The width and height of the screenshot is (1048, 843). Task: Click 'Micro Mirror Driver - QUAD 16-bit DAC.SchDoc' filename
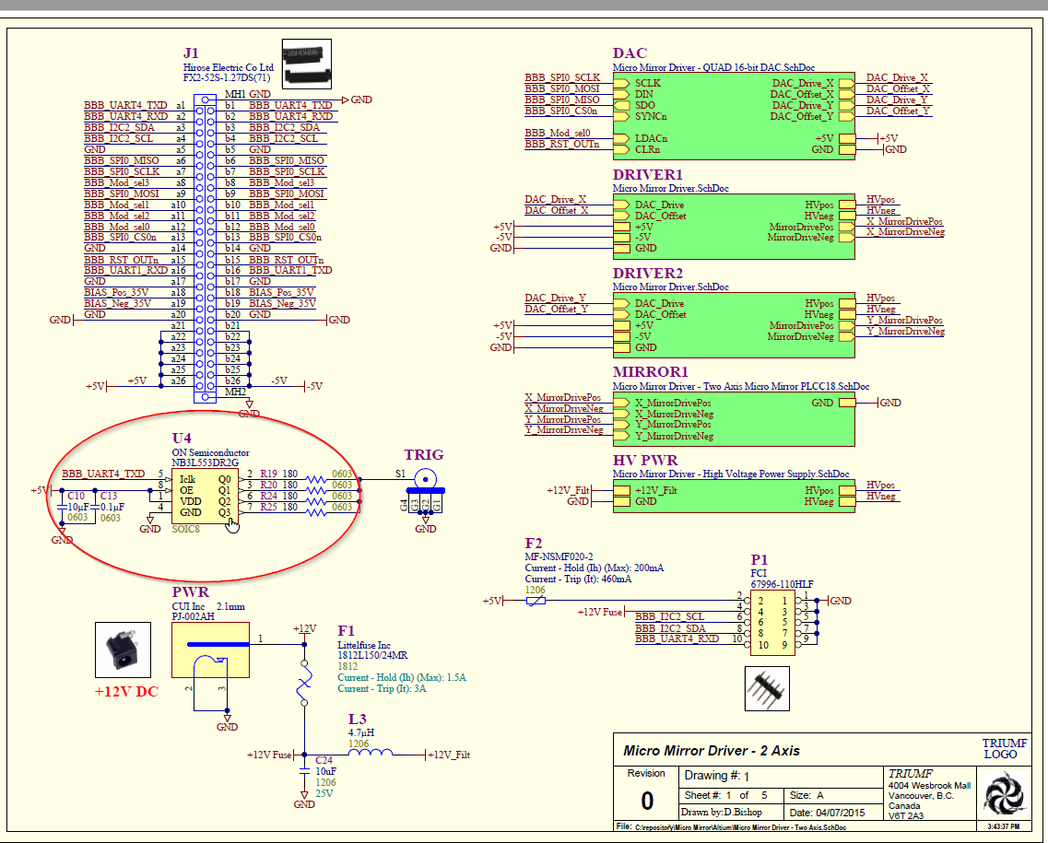point(713,67)
